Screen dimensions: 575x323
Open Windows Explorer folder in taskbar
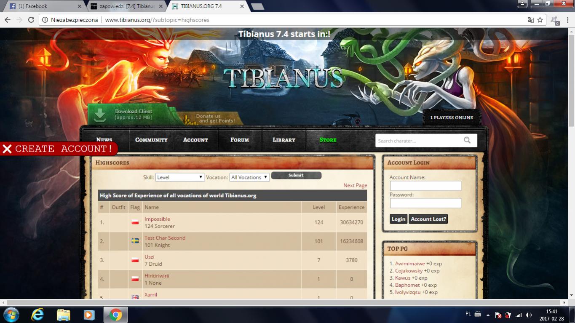click(63, 315)
